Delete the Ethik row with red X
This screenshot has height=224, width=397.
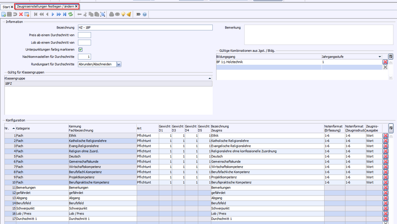385,135
